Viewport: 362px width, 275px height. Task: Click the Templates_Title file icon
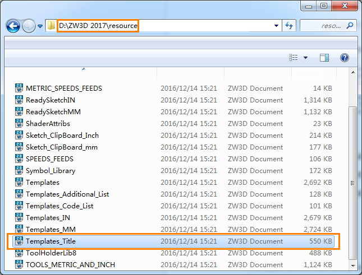click(x=19, y=241)
